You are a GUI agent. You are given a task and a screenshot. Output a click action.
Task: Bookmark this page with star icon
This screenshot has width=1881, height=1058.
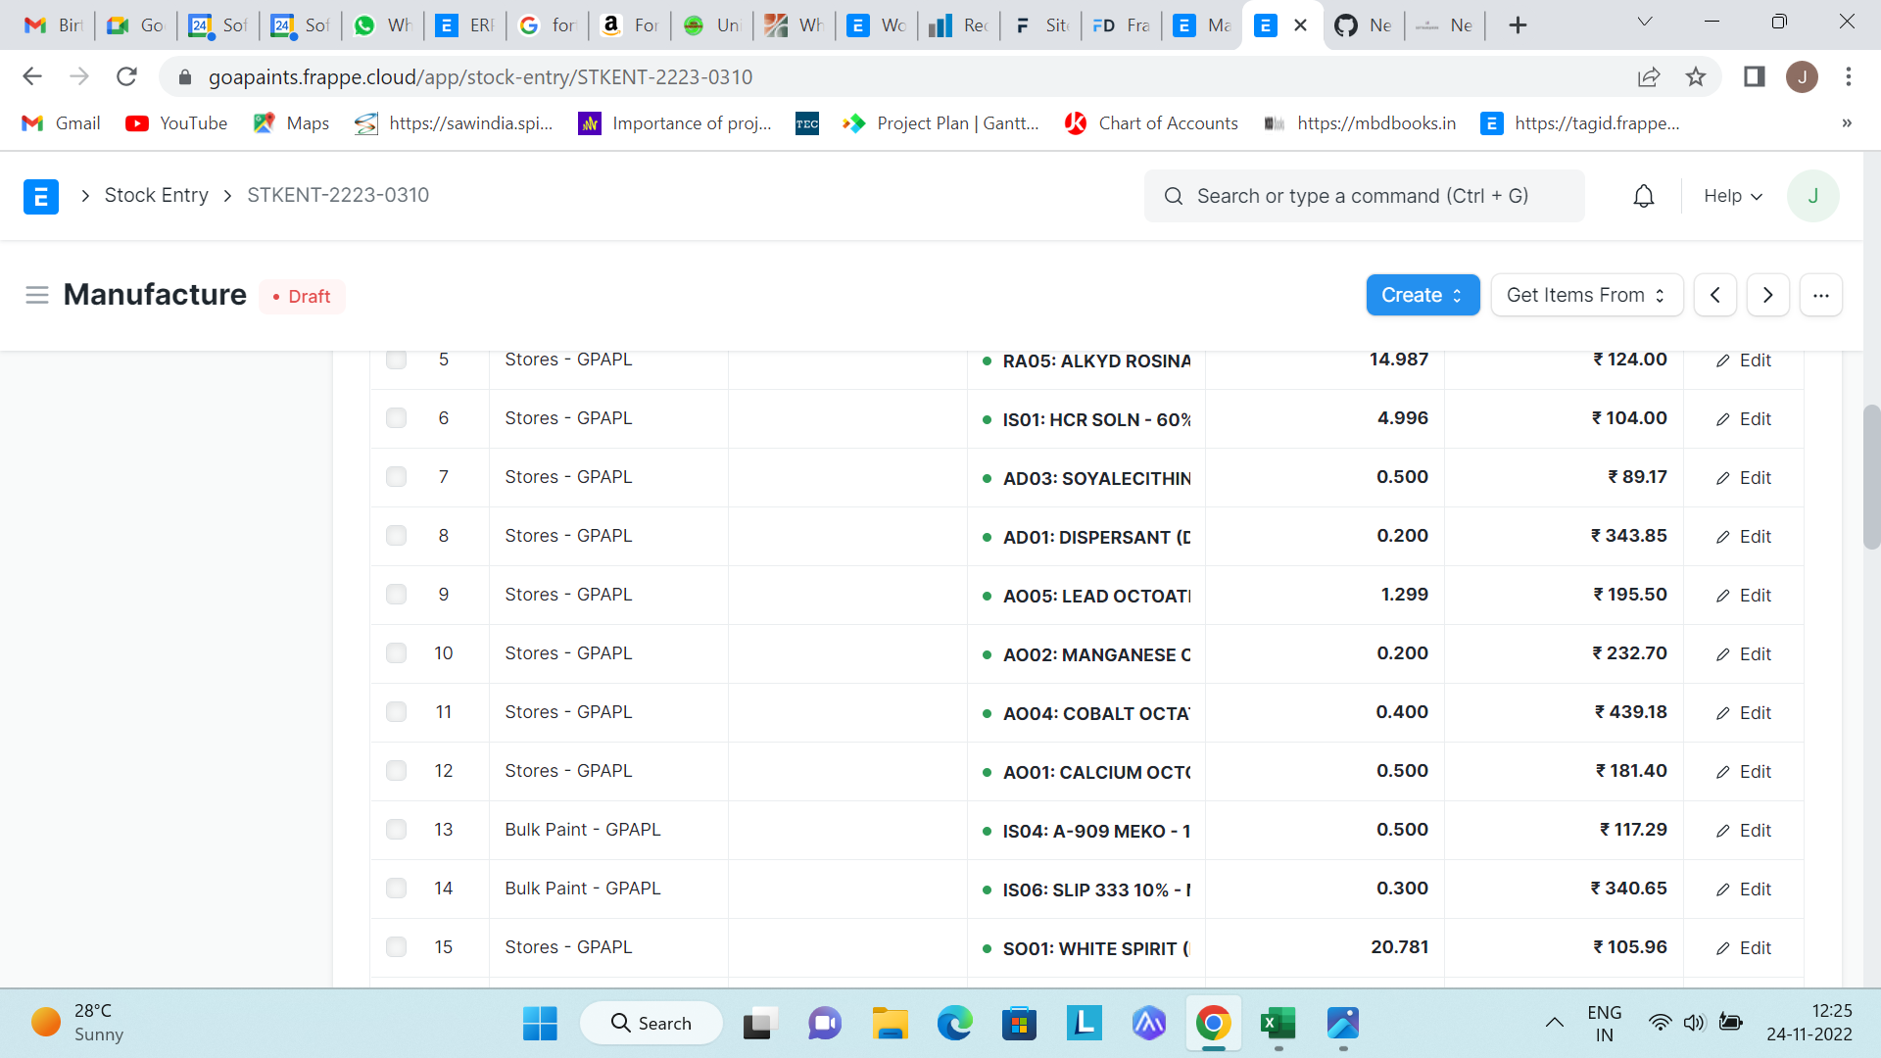click(x=1696, y=76)
